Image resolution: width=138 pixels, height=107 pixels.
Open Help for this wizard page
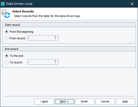[126, 101]
